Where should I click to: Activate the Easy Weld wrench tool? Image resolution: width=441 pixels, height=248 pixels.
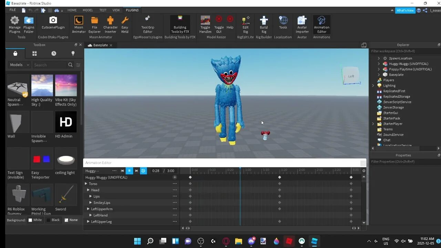125,24
